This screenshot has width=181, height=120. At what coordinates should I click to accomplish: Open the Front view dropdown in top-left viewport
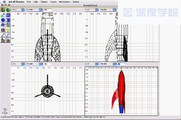click(18, 10)
